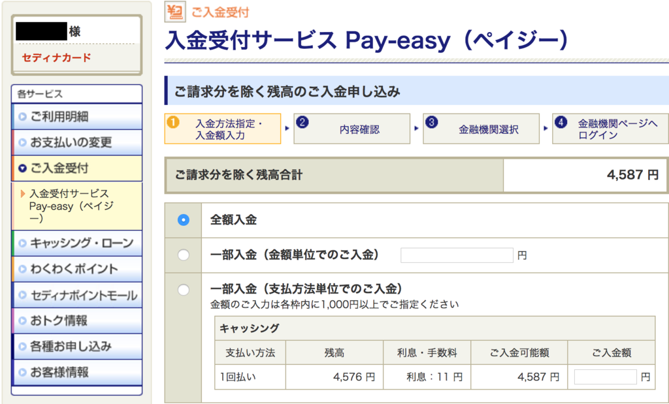
Task: Click step 3 金融機関選択
Action: (x=481, y=129)
